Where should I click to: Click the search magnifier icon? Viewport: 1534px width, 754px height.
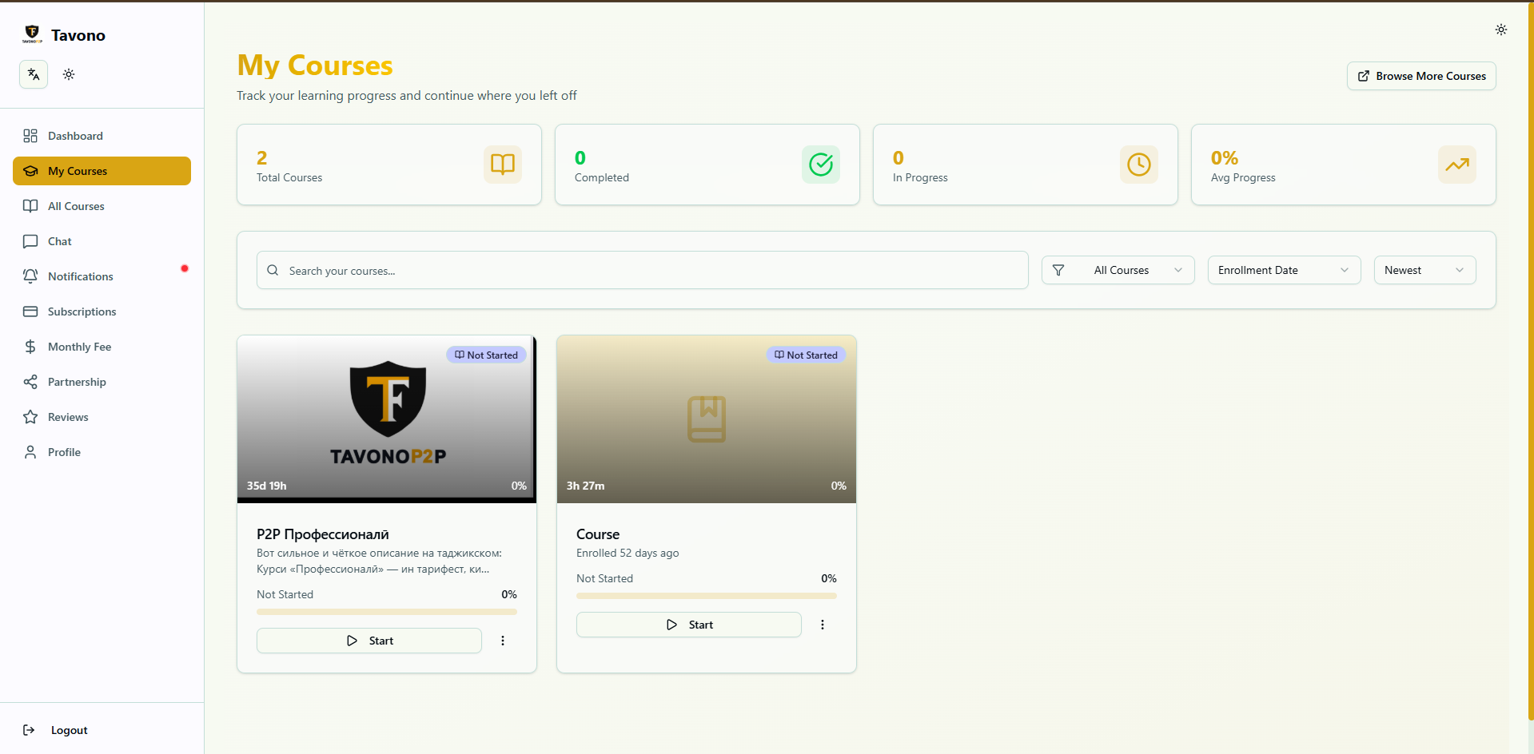[x=273, y=270]
